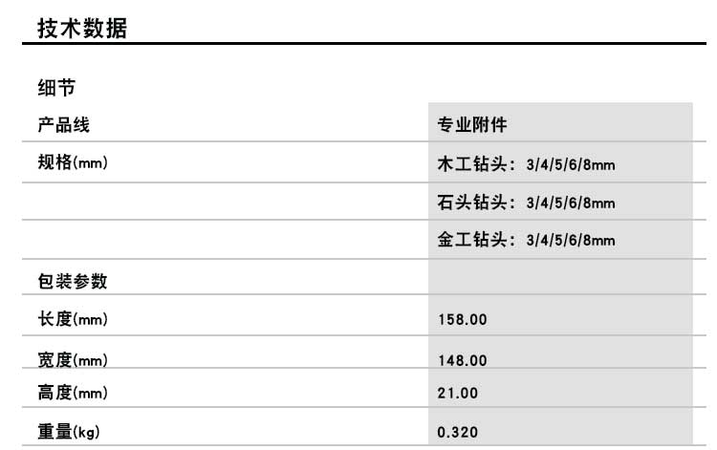Click the 148.00 width value
The width and height of the screenshot is (717, 450).
(462, 361)
